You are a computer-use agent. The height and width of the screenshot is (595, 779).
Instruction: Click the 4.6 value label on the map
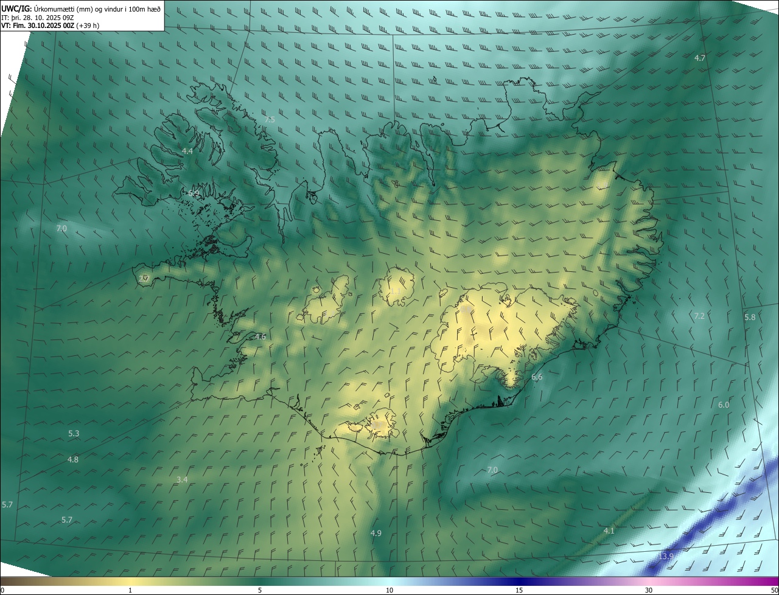pyautogui.click(x=260, y=336)
